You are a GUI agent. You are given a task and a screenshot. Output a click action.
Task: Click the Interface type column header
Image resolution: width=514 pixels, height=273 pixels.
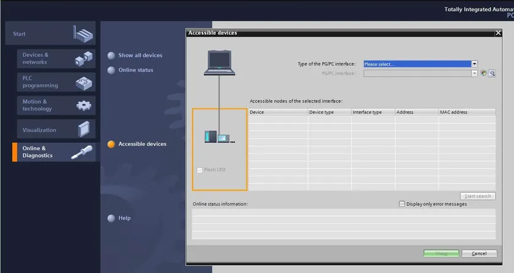point(373,112)
